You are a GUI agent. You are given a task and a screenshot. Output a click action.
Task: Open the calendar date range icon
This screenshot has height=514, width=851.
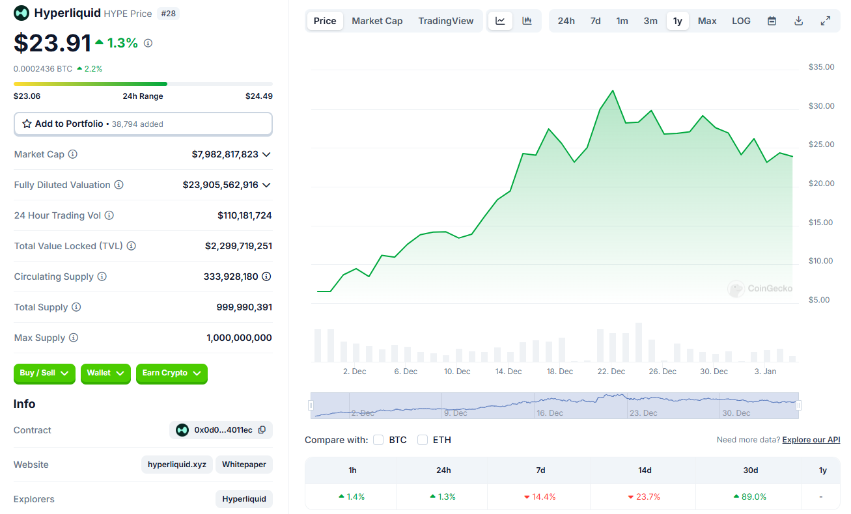click(x=772, y=21)
